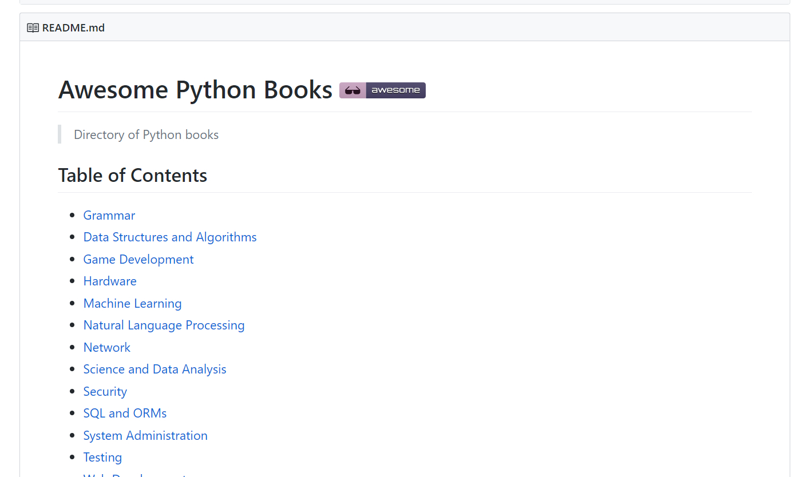
Task: Open the Grammar section link
Action: point(109,216)
